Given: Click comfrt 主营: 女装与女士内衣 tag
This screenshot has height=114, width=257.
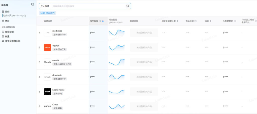Looking at the screenshot, I should pos(62,64).
